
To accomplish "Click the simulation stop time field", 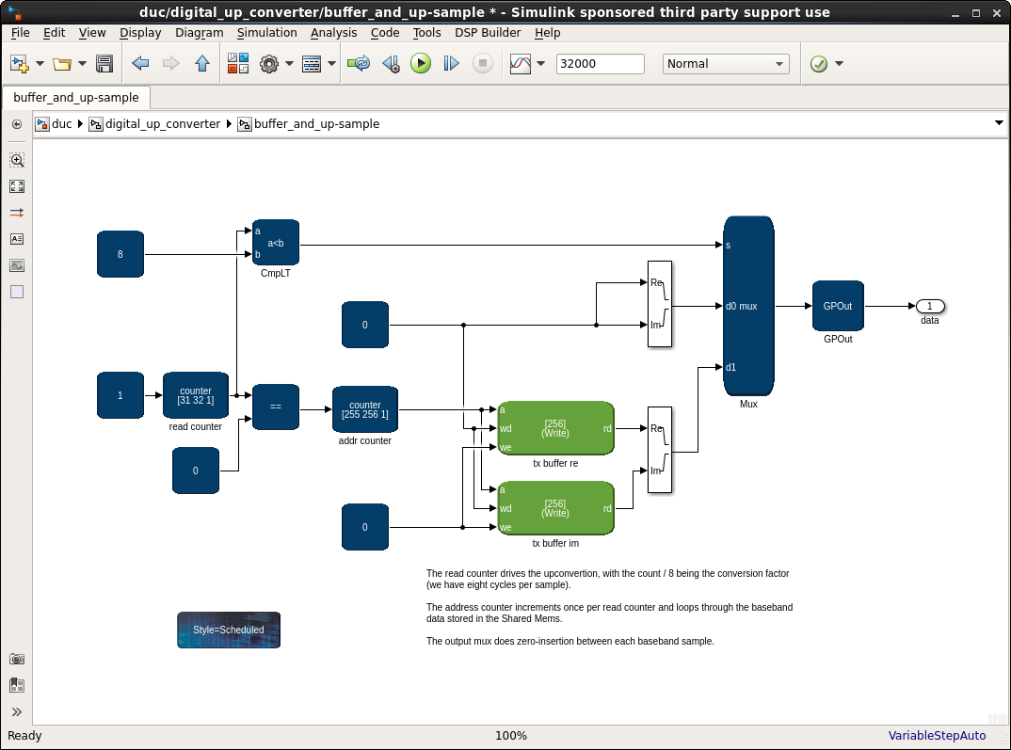I will coord(600,64).
